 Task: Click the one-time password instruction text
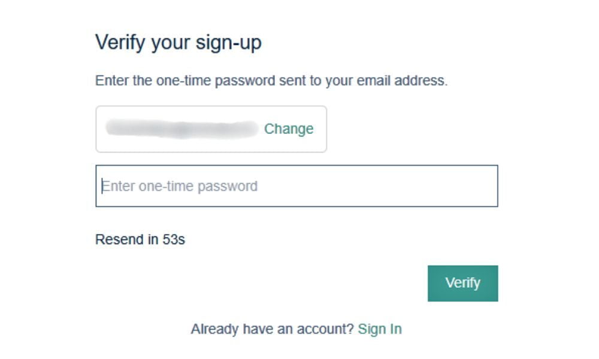(x=271, y=80)
